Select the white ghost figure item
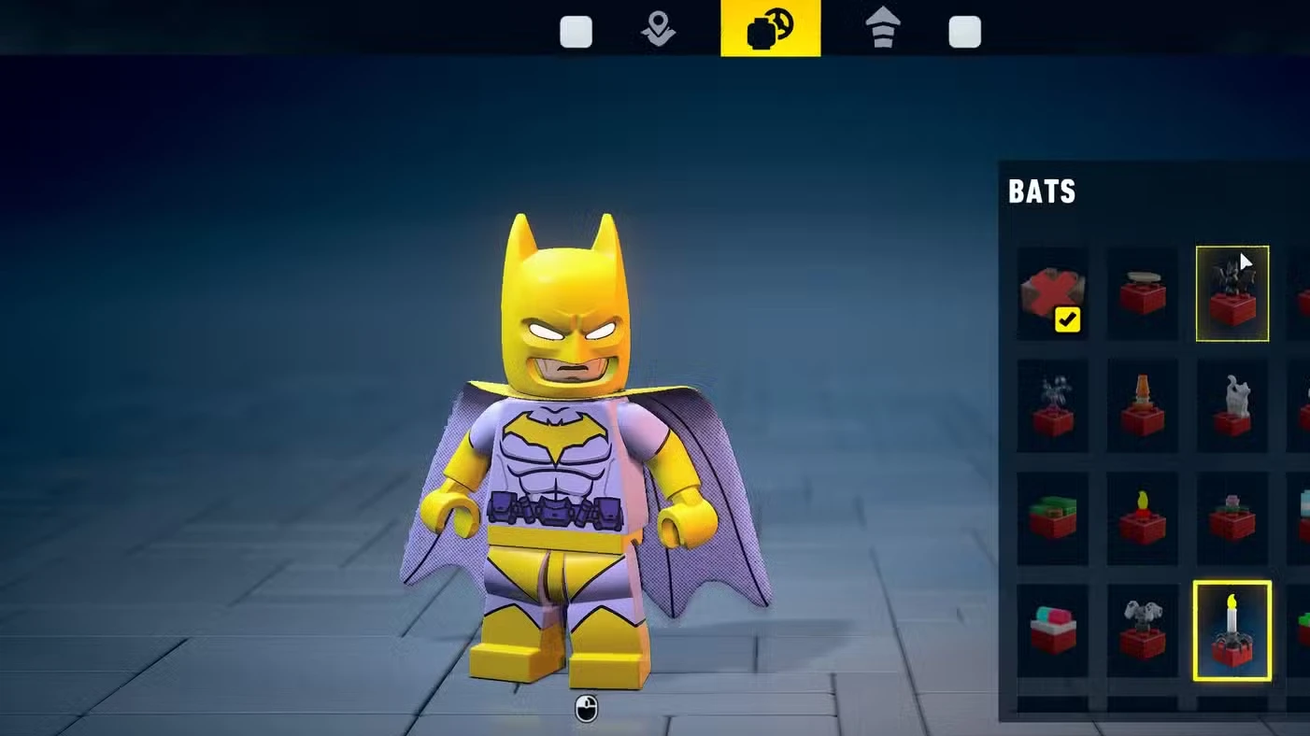Image resolution: width=1310 pixels, height=736 pixels. (1232, 406)
